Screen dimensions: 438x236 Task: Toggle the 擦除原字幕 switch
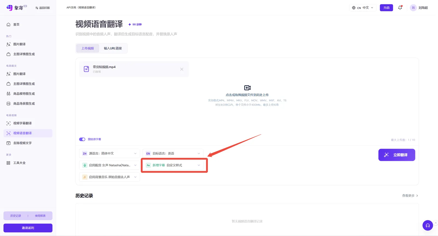[x=82, y=139]
